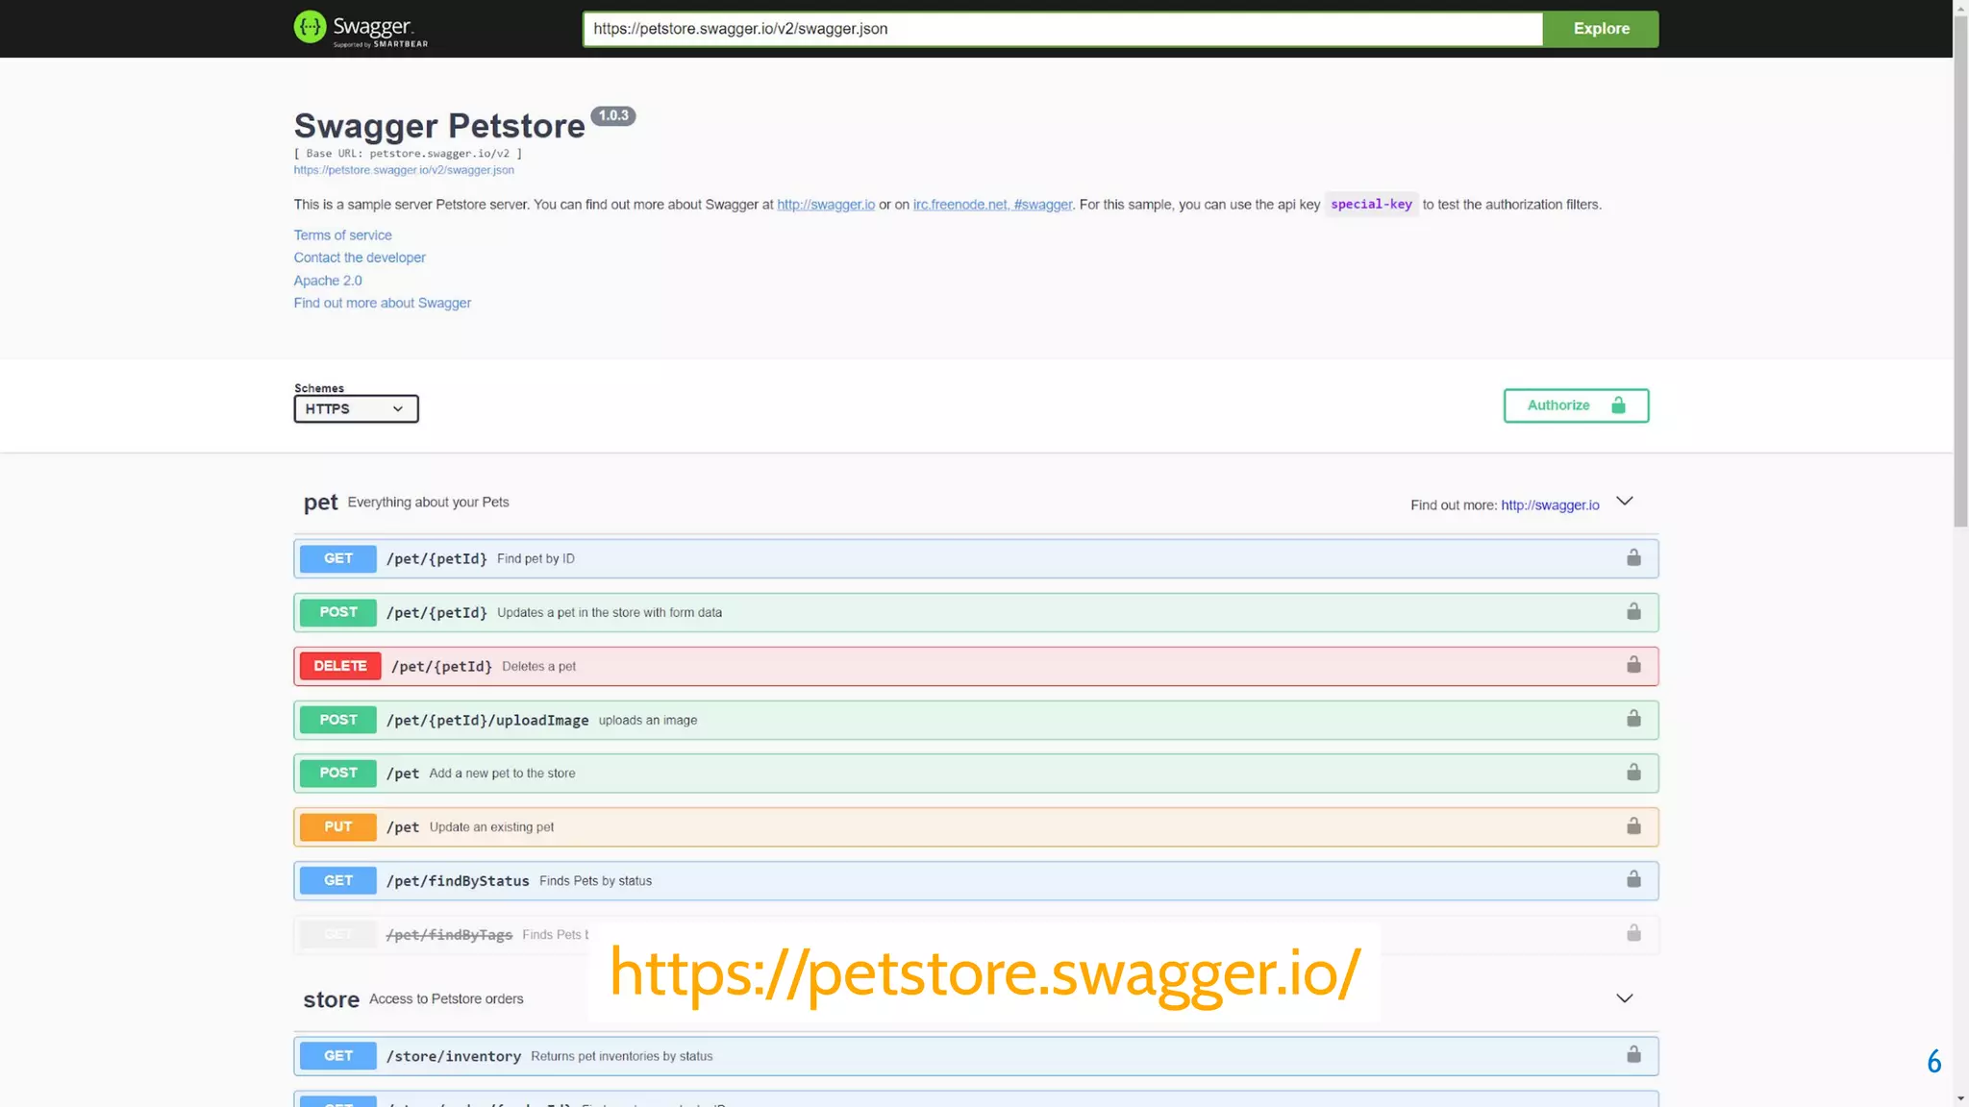This screenshot has width=1969, height=1107.
Task: Click lock icon on GET /pet/{petId} row
Action: pyautogui.click(x=1633, y=558)
